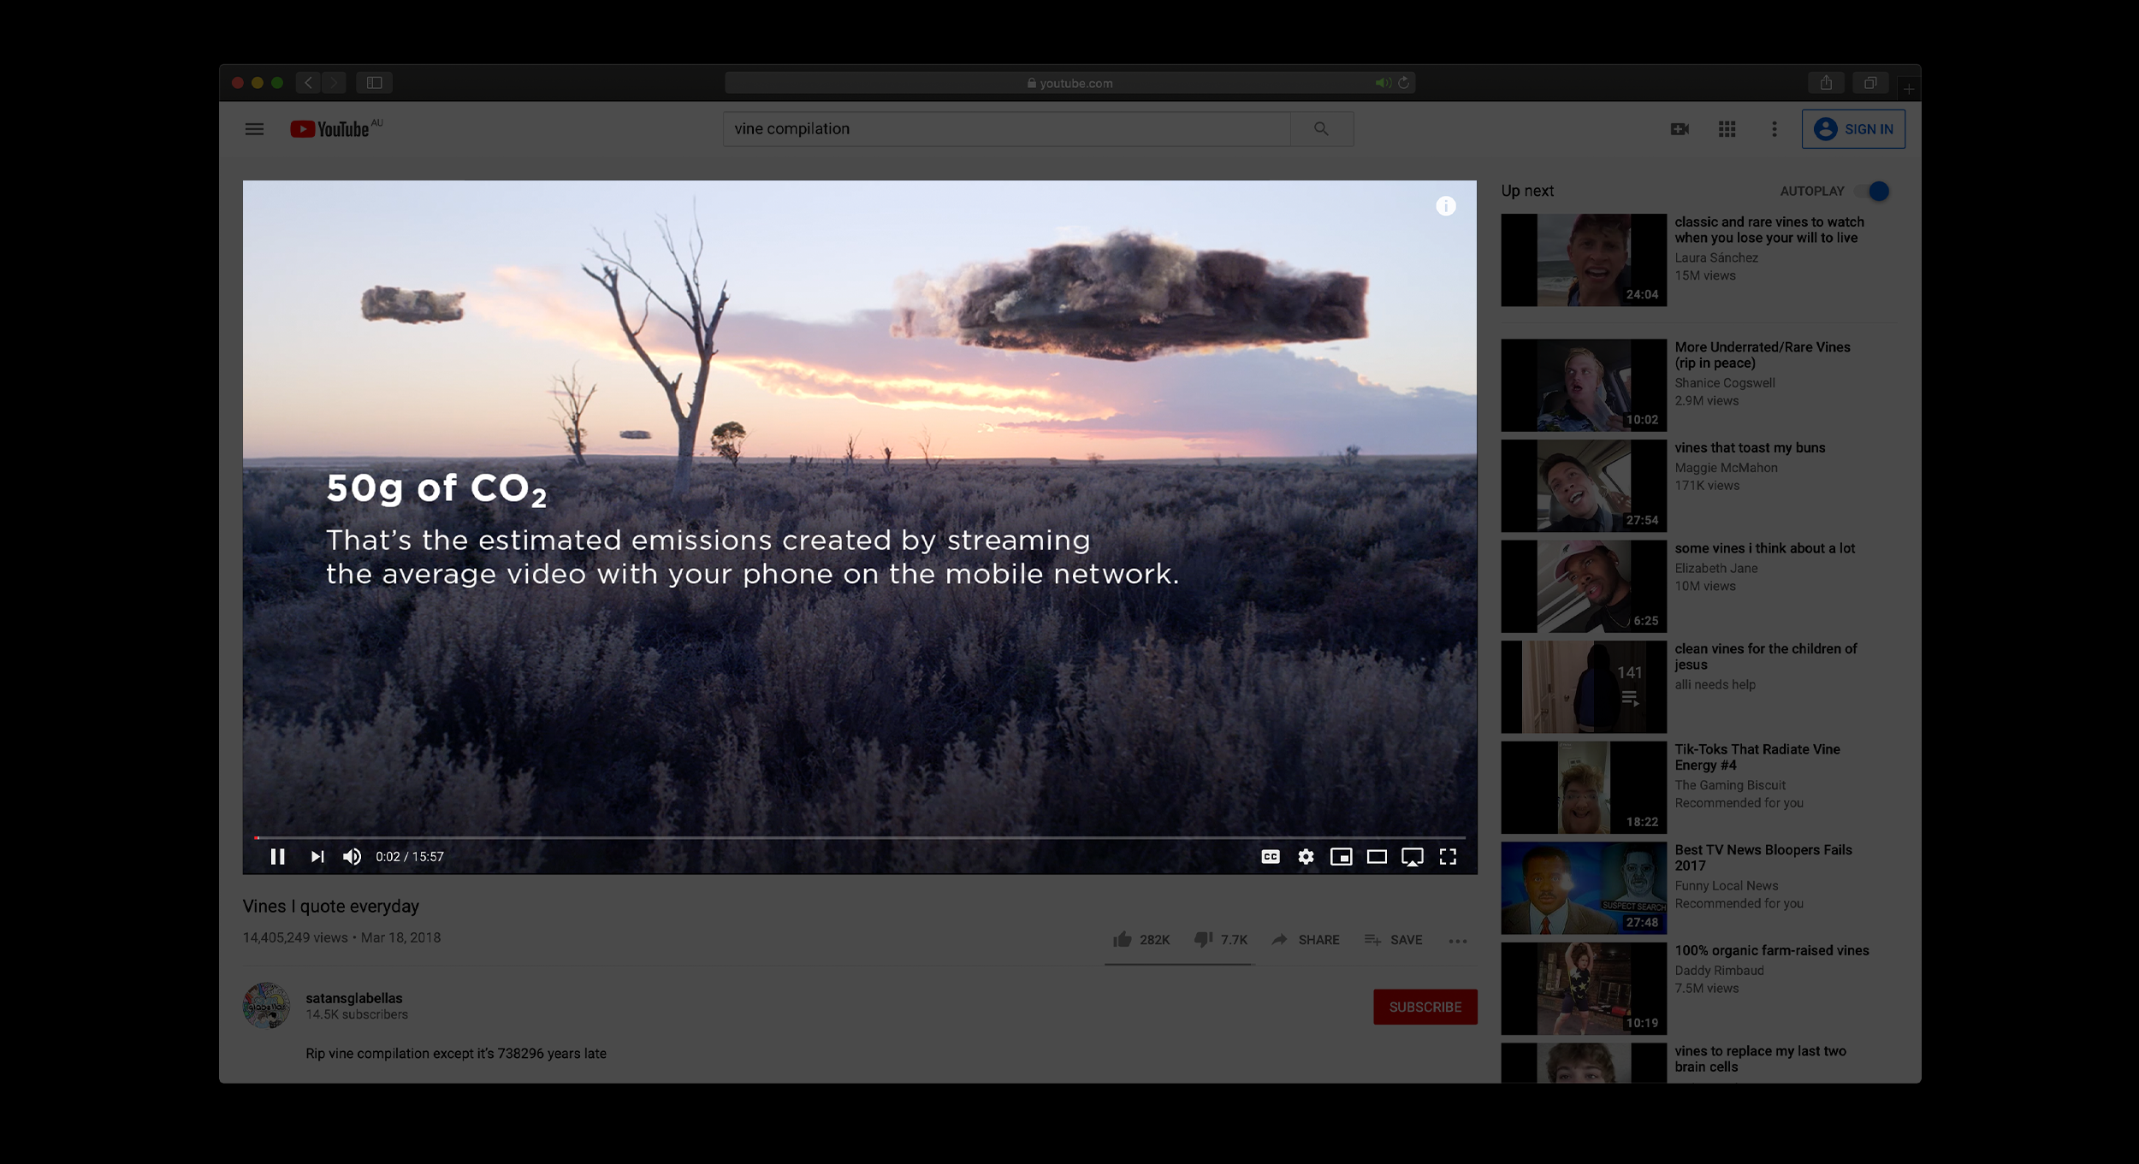Open the three-dot more actions menu below the video
The height and width of the screenshot is (1164, 2139).
[1458, 941]
